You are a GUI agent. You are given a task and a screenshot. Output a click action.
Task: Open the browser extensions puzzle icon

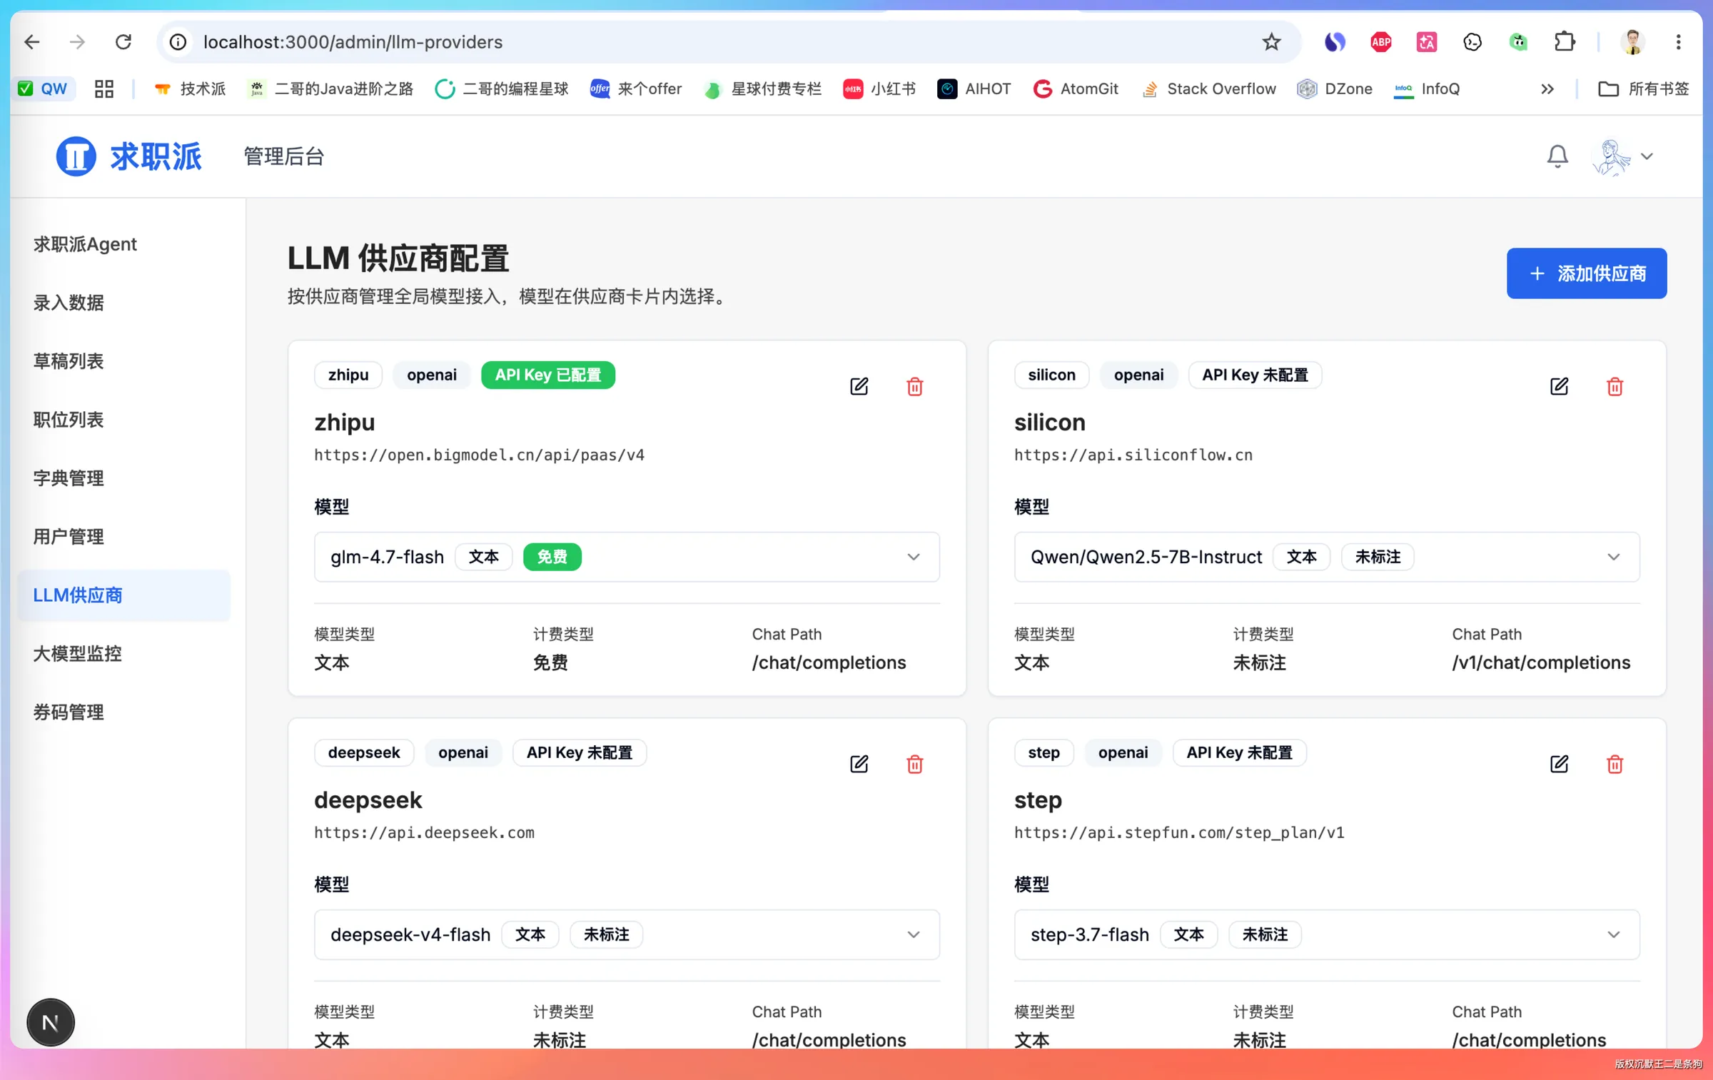point(1564,42)
